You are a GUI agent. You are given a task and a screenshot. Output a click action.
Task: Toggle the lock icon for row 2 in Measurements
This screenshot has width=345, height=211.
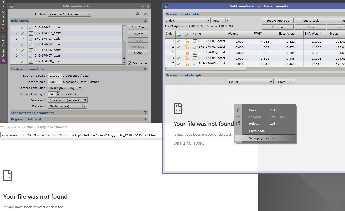pos(187,47)
